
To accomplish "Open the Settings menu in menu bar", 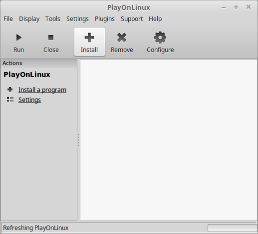I will coord(77,19).
